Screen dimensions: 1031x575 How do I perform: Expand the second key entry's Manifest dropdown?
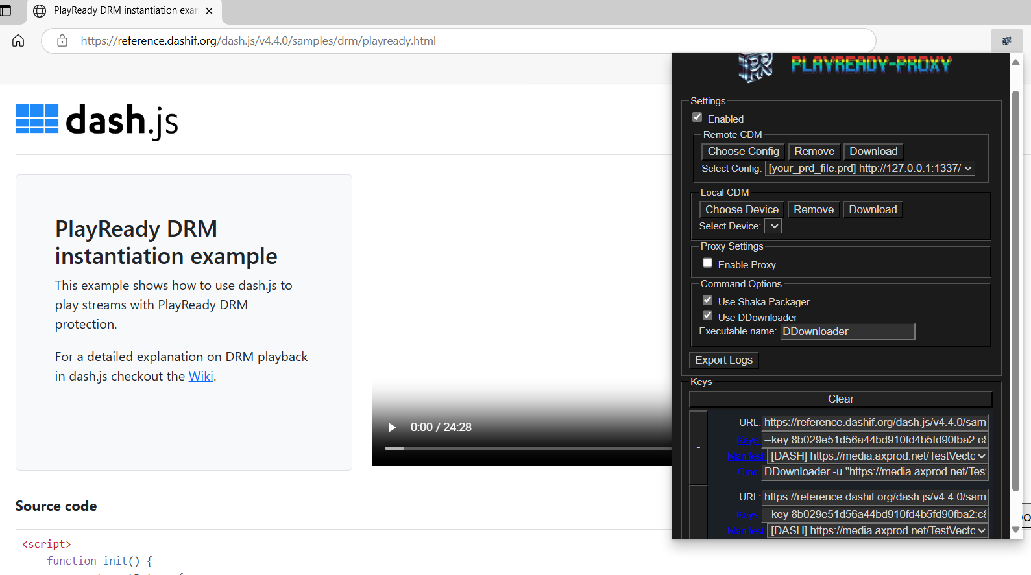878,531
